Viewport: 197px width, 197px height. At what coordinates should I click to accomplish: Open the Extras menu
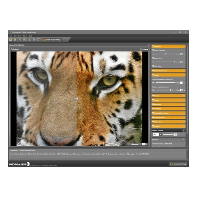point(25,36)
